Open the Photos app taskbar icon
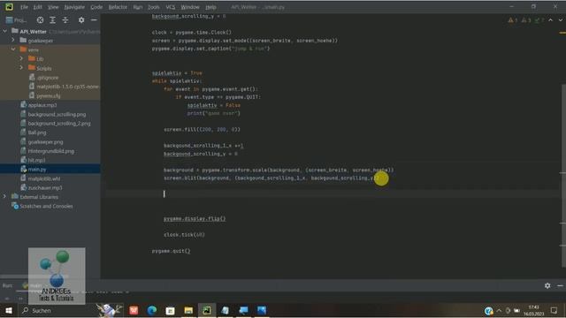 (262, 310)
